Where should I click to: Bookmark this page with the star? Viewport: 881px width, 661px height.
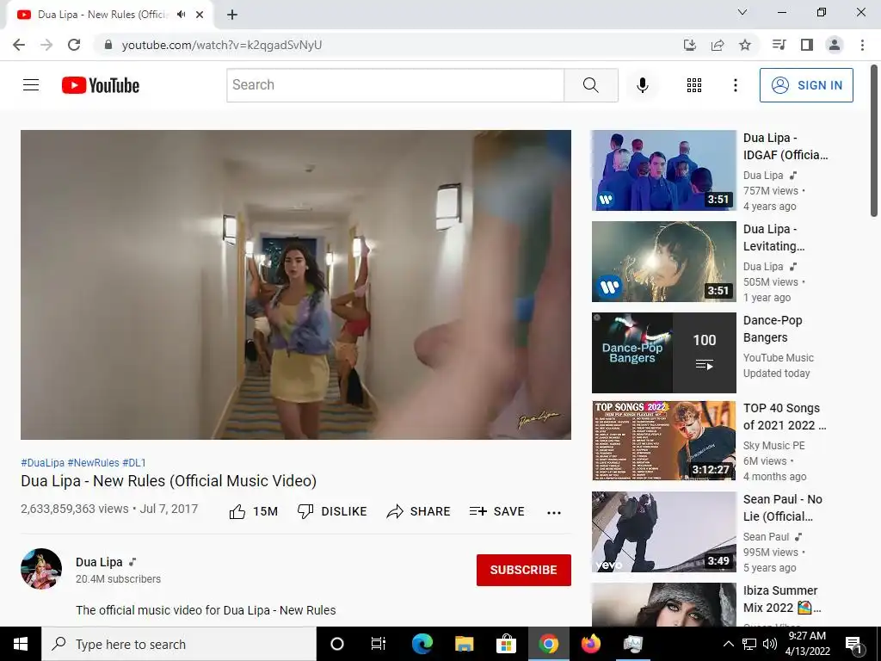(745, 45)
